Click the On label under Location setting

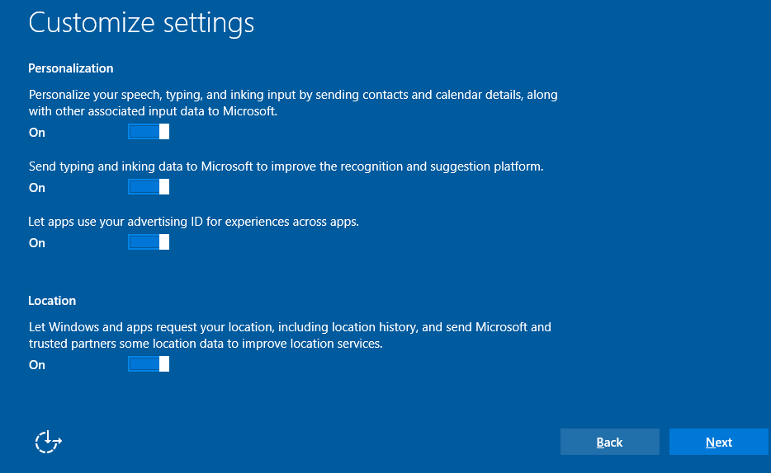coord(37,365)
